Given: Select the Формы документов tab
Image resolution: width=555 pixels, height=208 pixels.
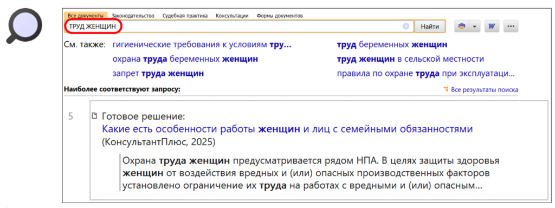Looking at the screenshot, I should 280,16.
